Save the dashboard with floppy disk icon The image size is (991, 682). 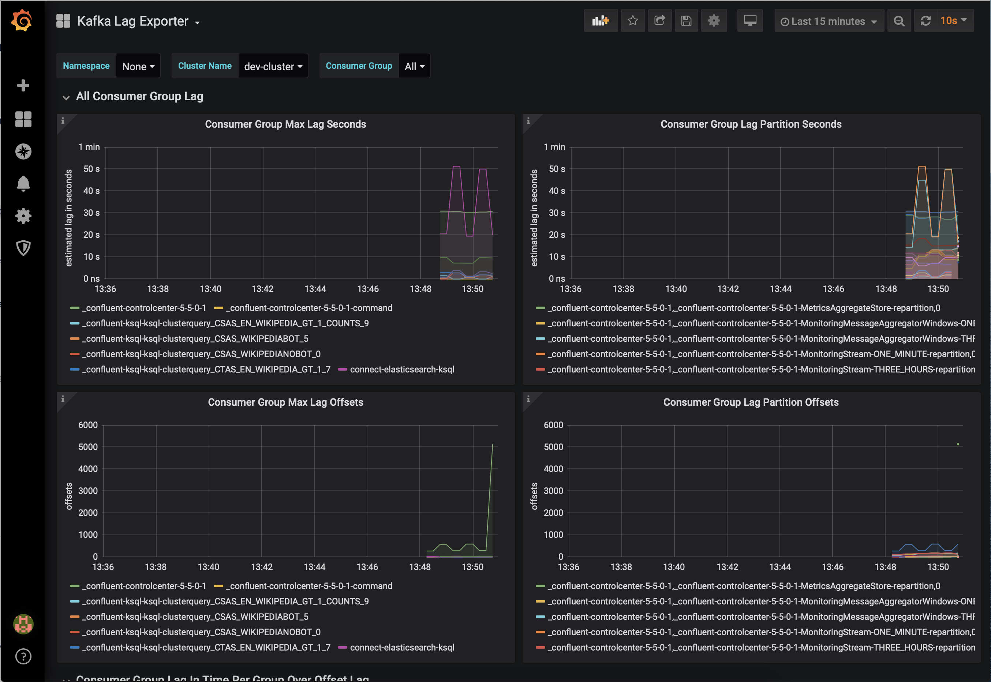click(x=686, y=20)
